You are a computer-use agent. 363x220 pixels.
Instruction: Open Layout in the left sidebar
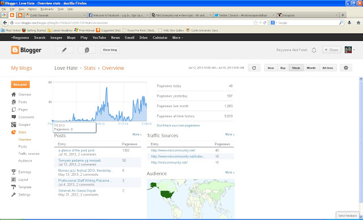coord(20,180)
